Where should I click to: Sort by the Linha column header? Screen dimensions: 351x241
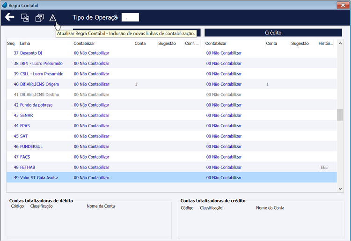click(x=25, y=44)
